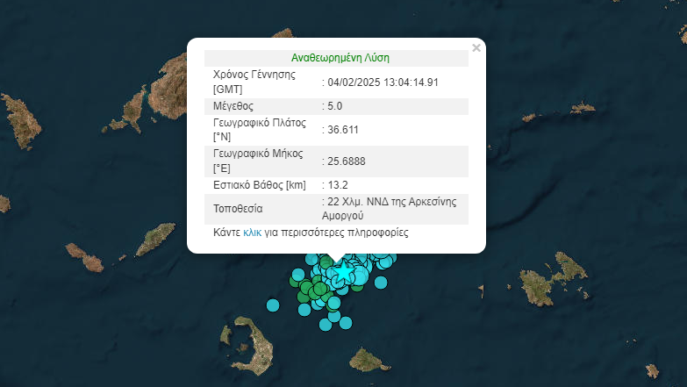Select the isolated cyan circle nearest Santorini

click(x=273, y=305)
